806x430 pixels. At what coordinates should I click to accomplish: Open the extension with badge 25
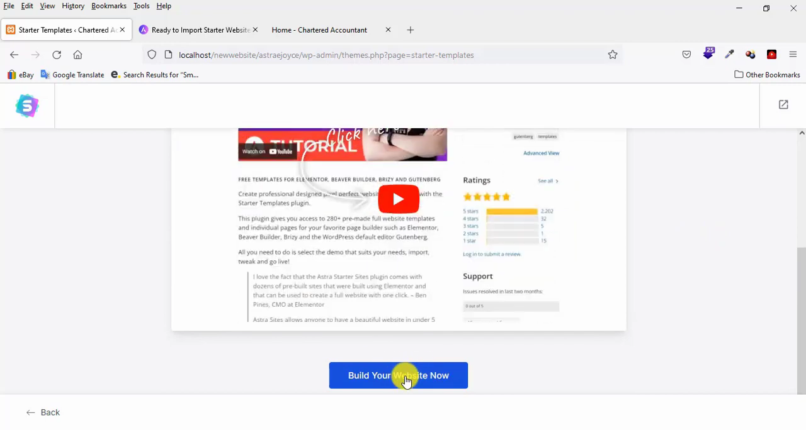[708, 53]
